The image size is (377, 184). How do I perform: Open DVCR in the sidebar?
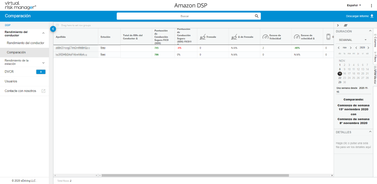pos(9,72)
